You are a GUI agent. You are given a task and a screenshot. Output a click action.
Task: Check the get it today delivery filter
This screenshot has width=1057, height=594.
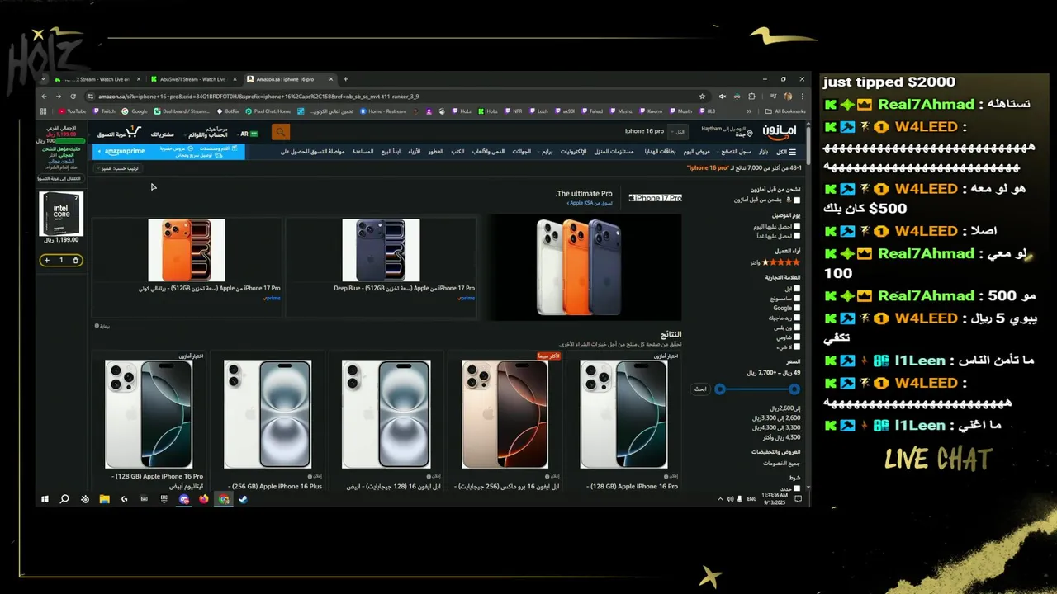click(797, 227)
